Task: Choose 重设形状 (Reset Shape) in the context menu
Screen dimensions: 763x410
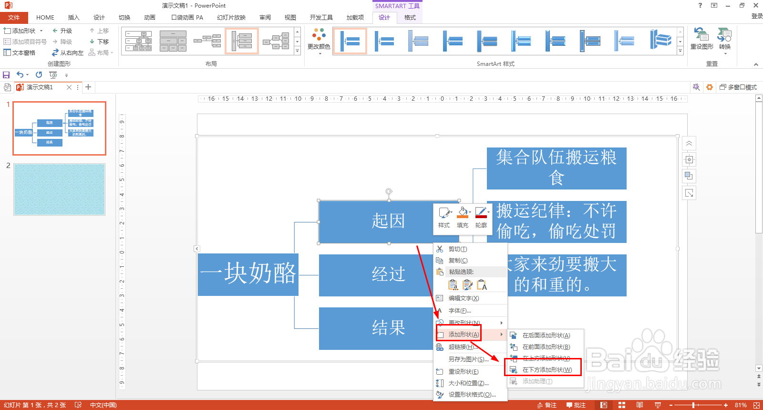Action: 470,372
